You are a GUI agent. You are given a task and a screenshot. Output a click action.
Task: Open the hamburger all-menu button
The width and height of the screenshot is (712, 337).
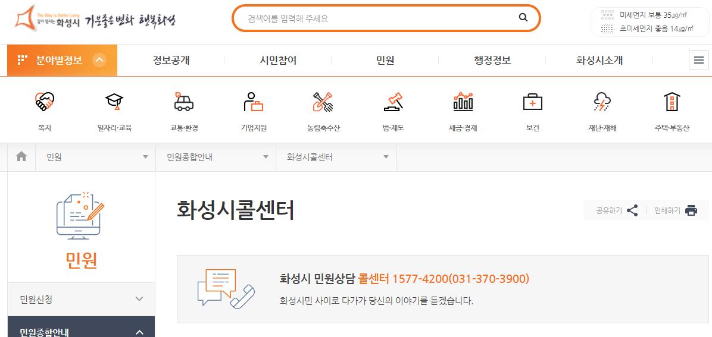[x=698, y=60]
